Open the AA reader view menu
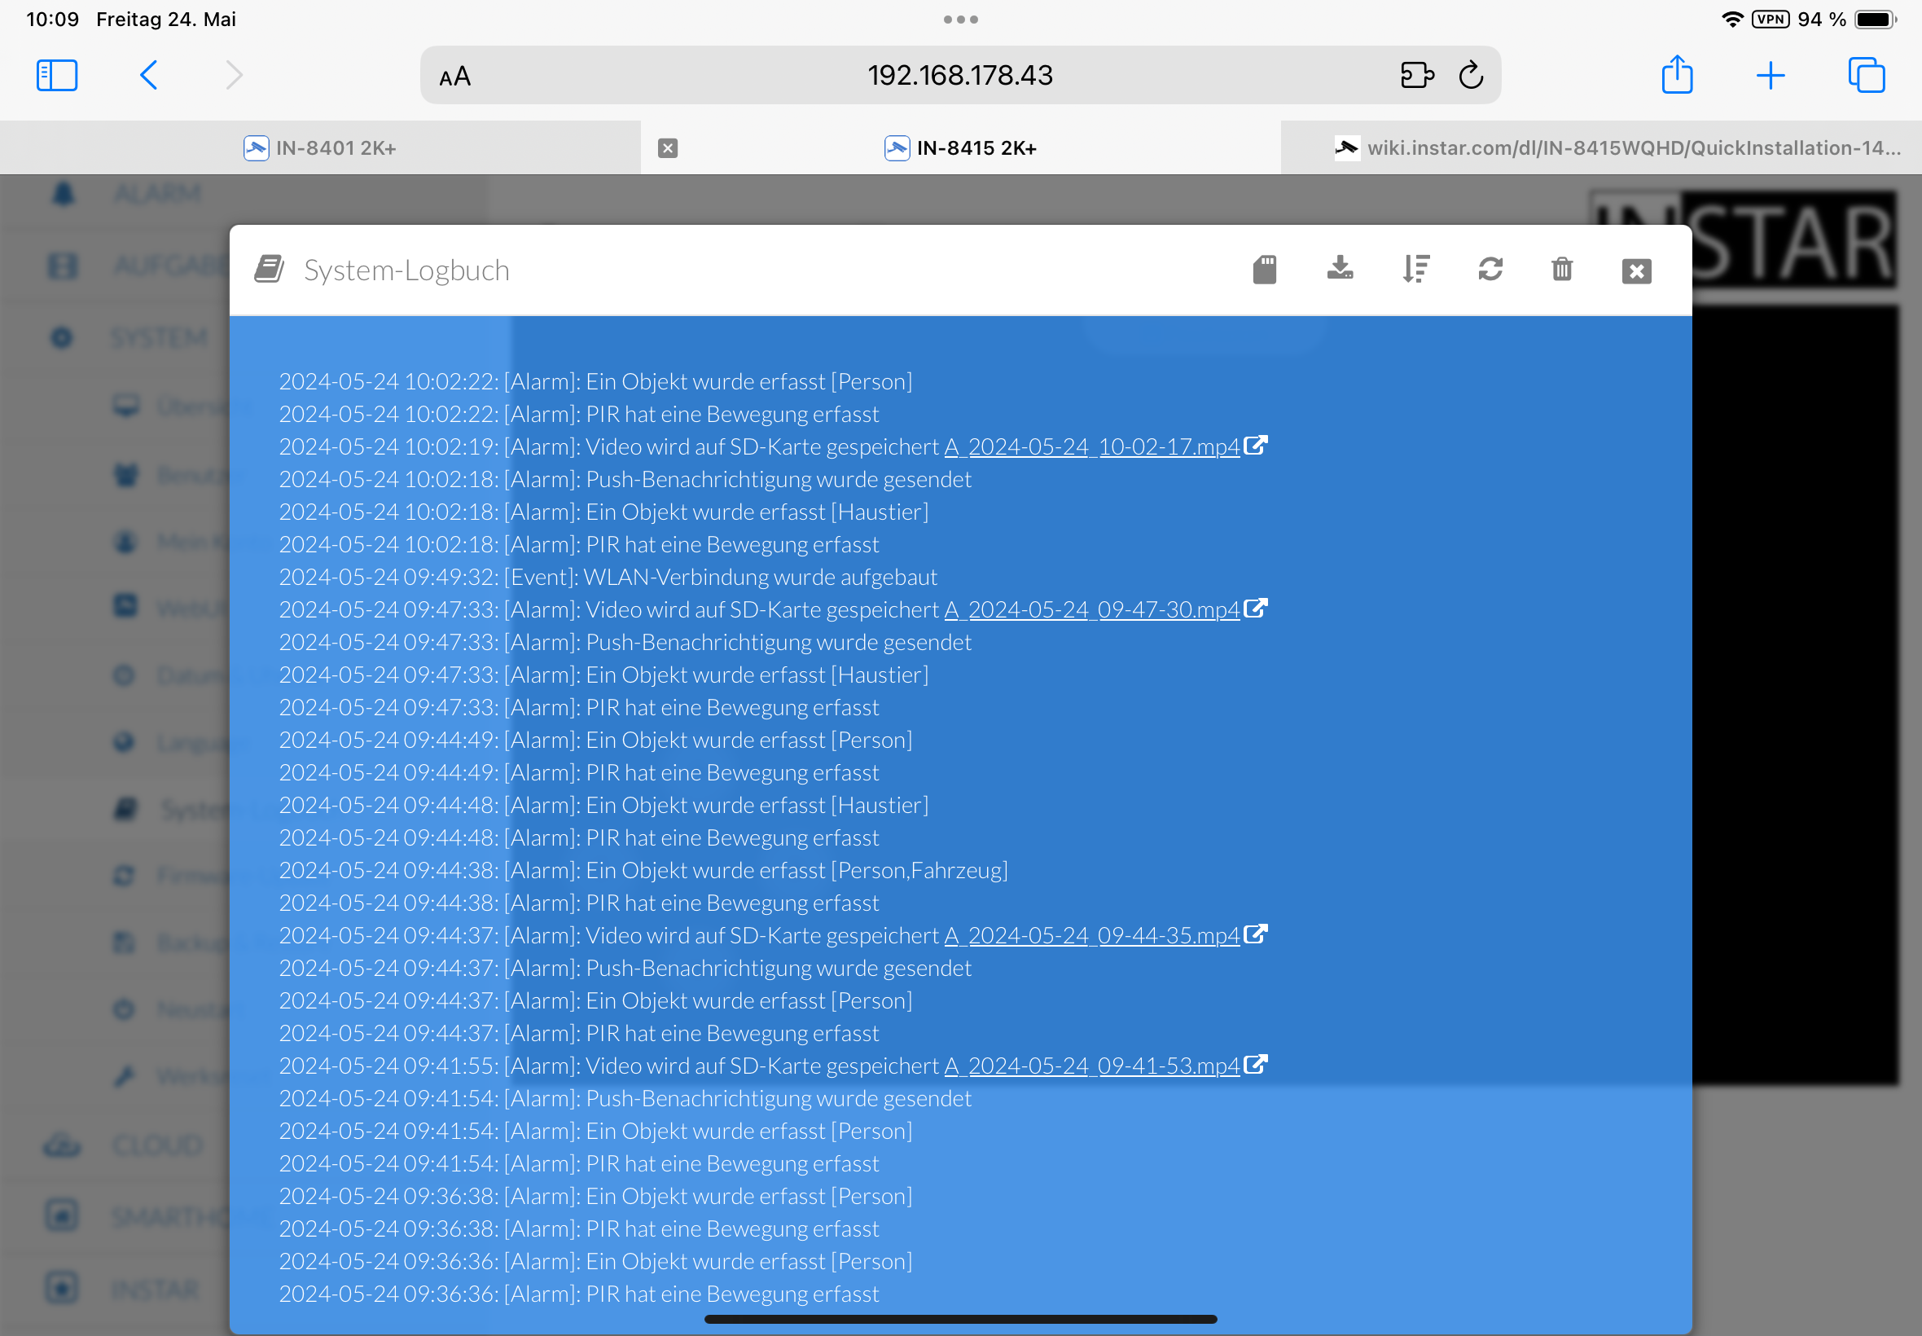The height and width of the screenshot is (1336, 1922). coord(455,77)
